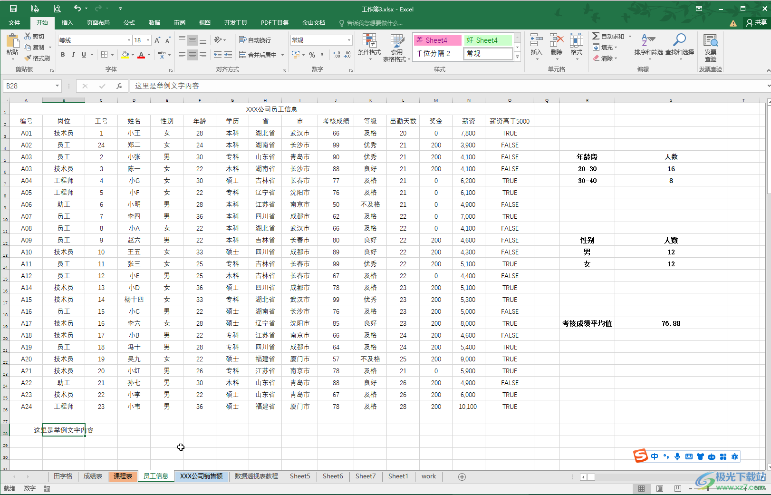Expand the cell styles gallery
The height and width of the screenshot is (495, 771).
(x=518, y=57)
